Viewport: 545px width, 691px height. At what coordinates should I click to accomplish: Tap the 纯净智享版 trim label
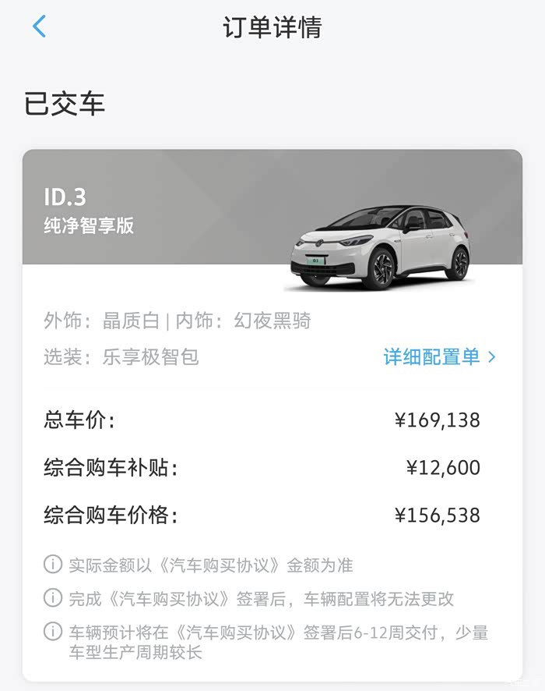(x=89, y=226)
